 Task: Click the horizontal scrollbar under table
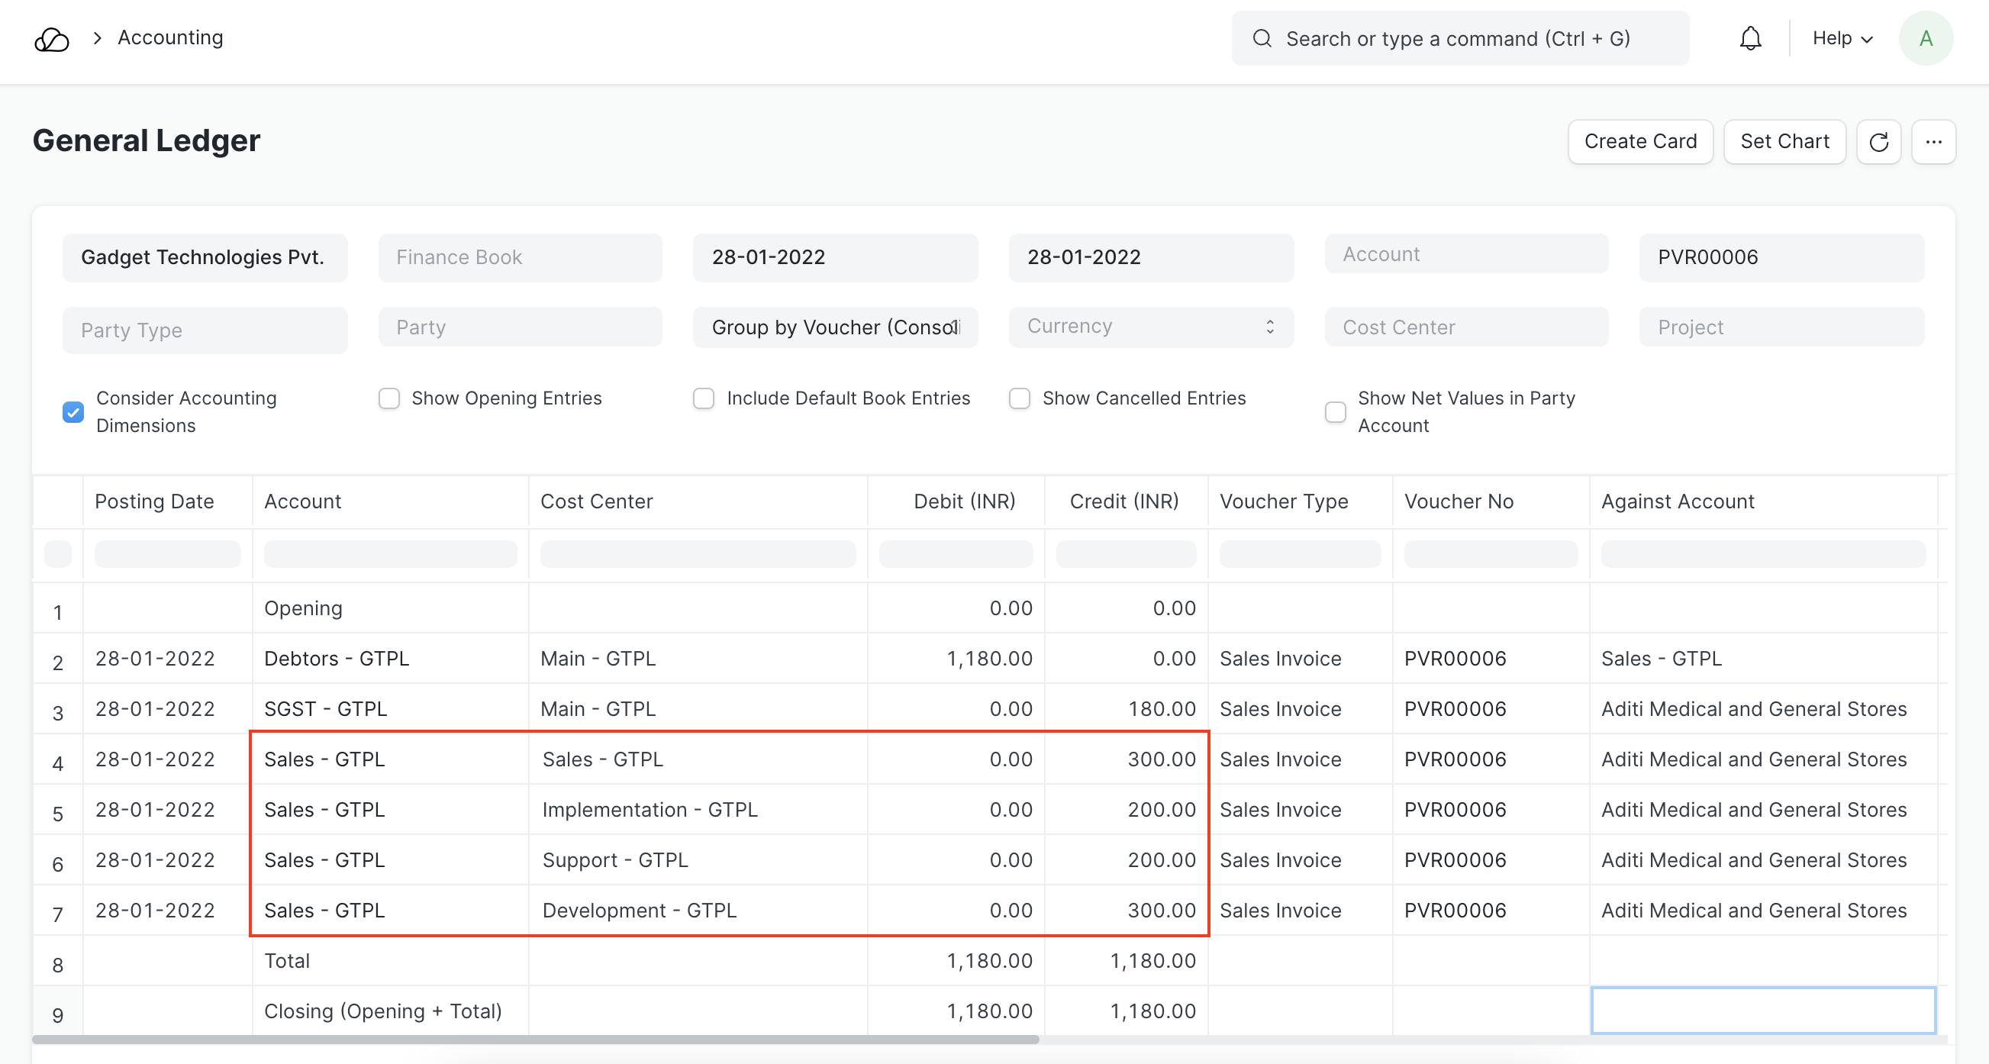coord(535,1040)
